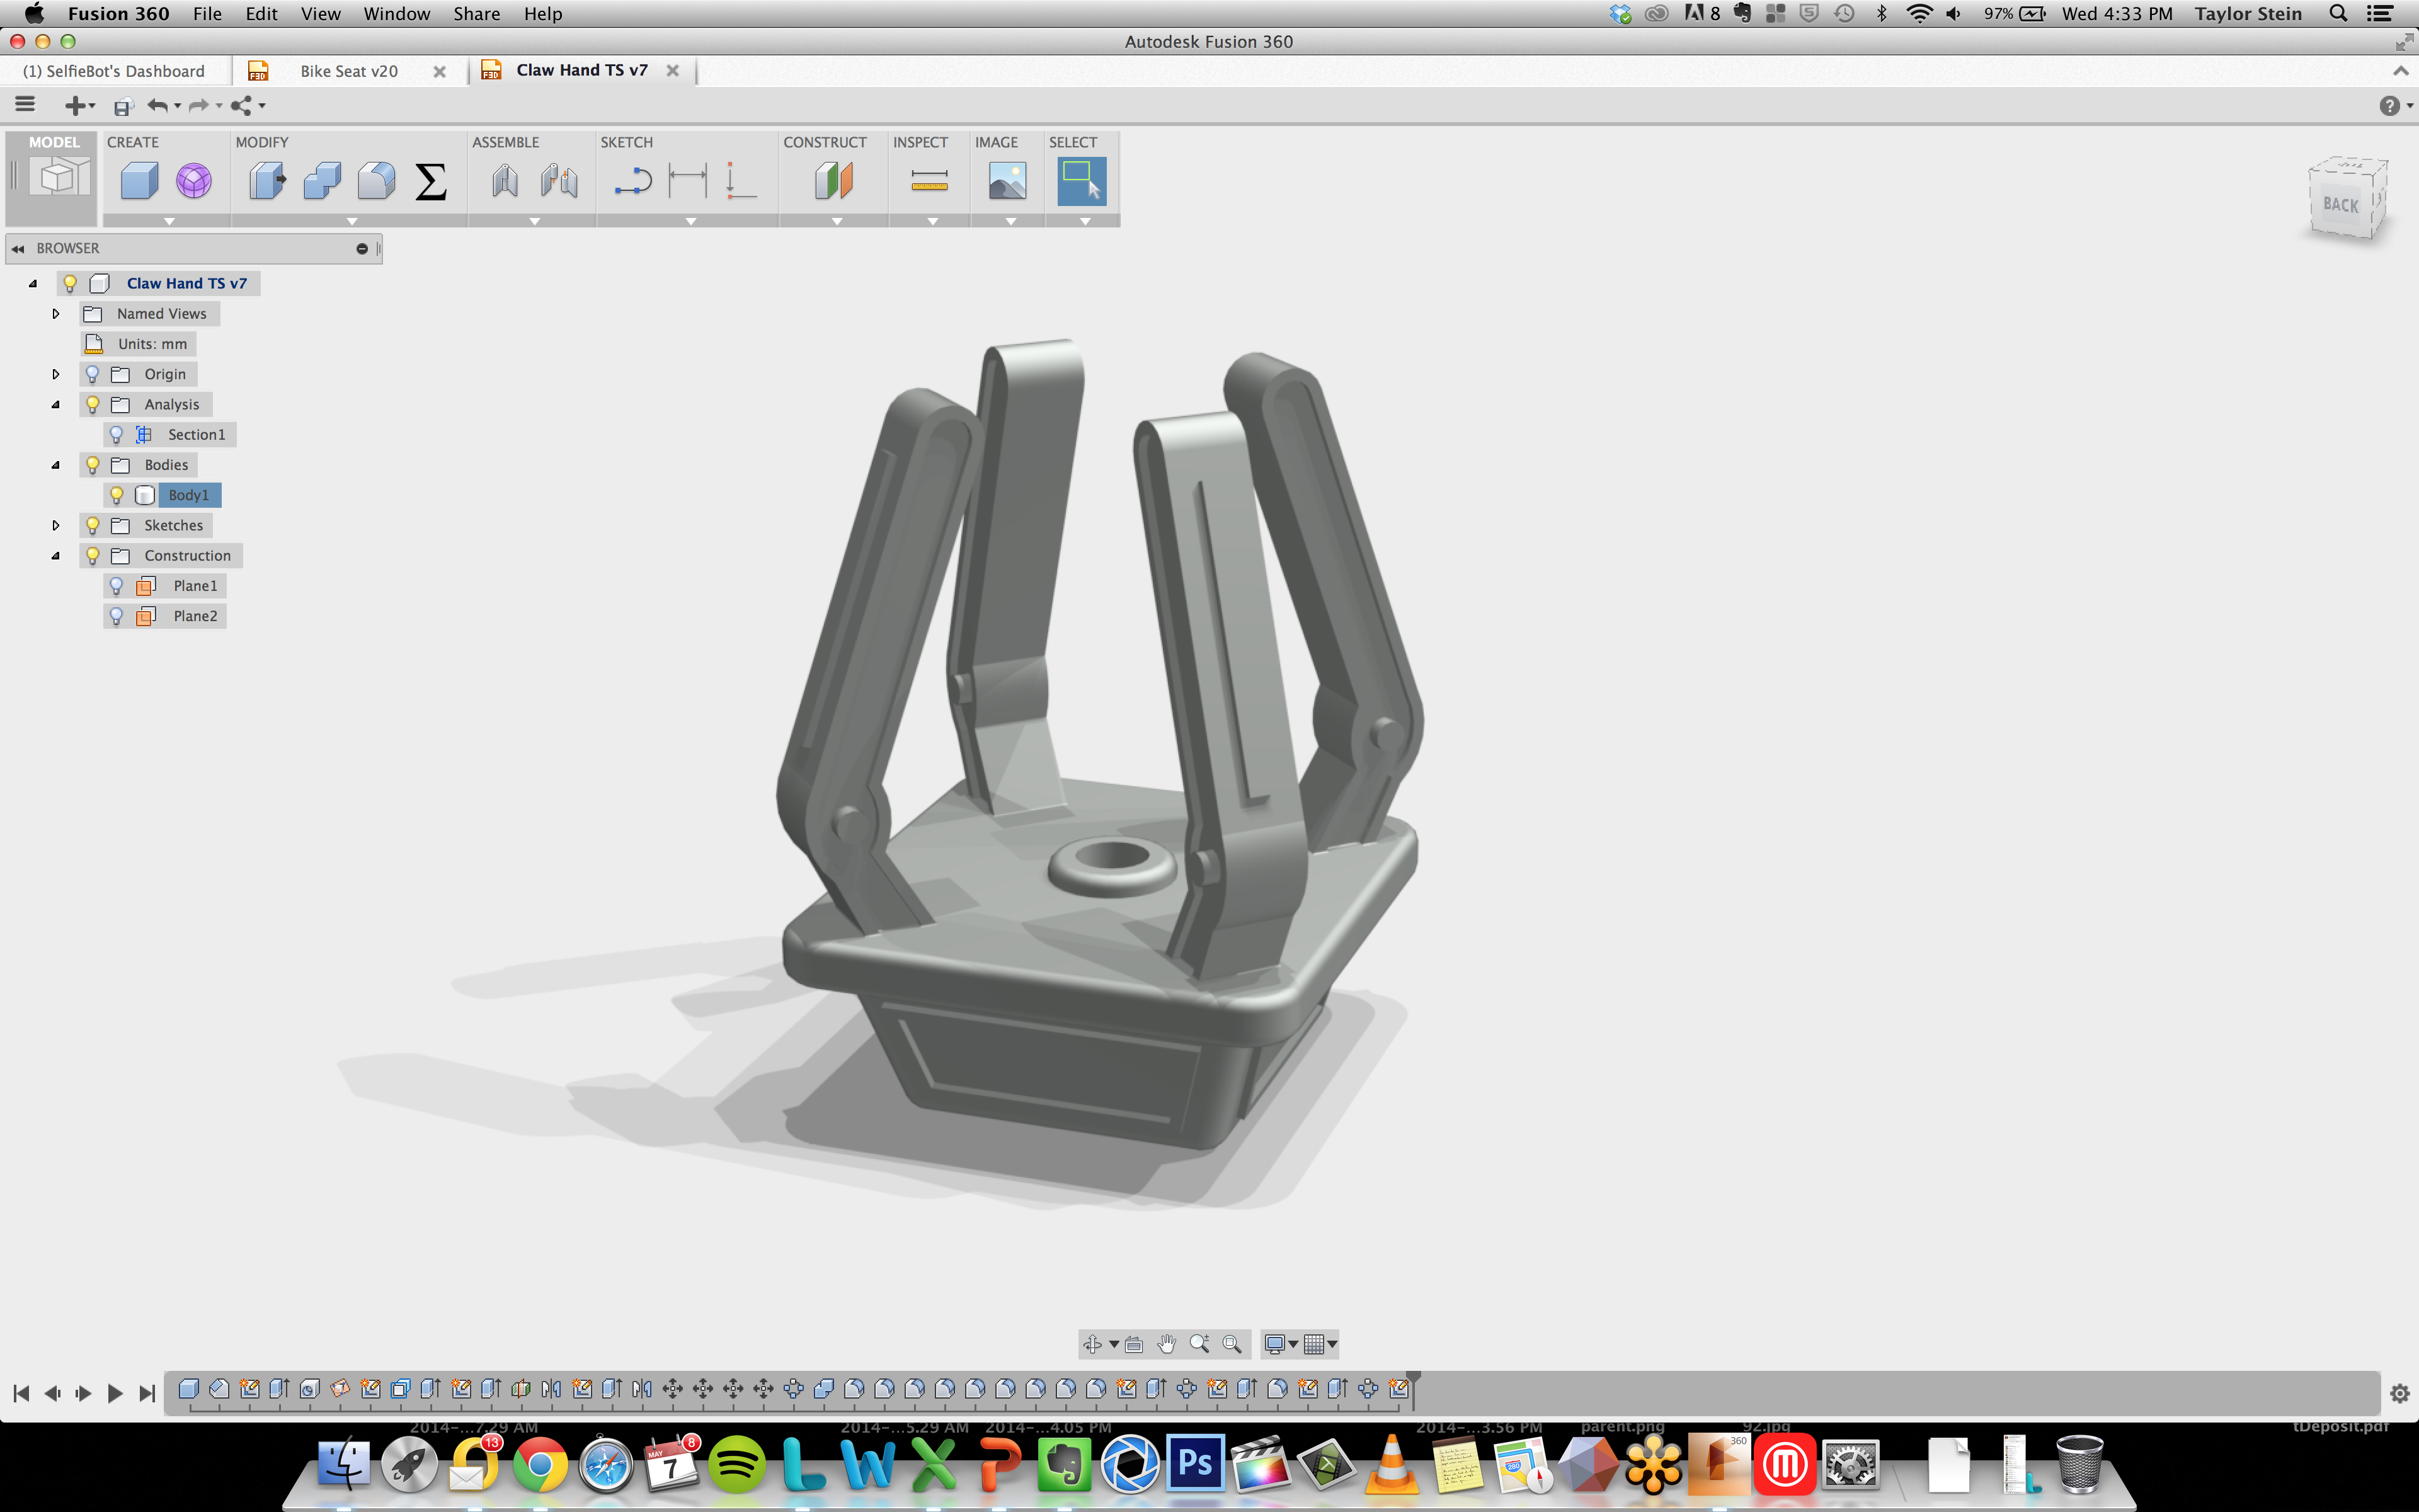Collapse the Bodies folder
2419x1512 pixels.
pyautogui.click(x=56, y=465)
